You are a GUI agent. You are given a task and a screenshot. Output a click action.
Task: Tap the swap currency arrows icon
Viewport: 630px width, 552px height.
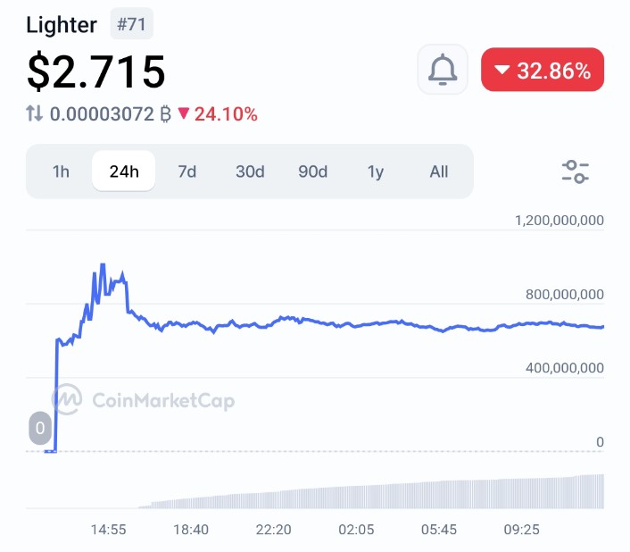tap(35, 114)
